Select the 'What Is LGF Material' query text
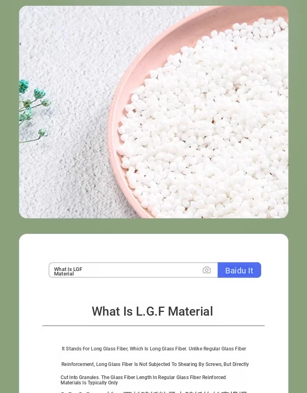This screenshot has width=307, height=393. [68, 271]
